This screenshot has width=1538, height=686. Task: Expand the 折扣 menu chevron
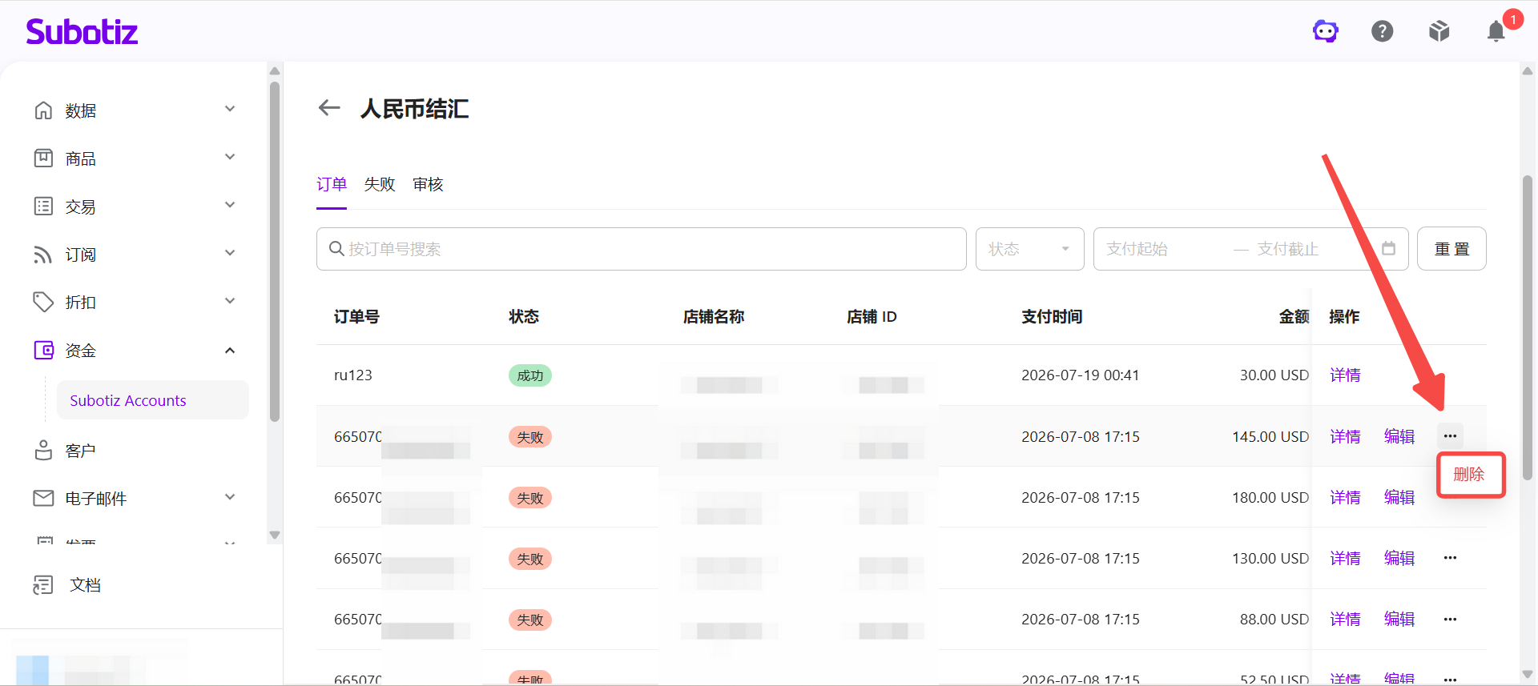coord(230,301)
